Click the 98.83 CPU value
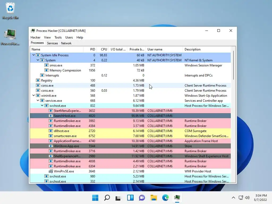Viewport: 272px width, 204px height. tap(103, 55)
